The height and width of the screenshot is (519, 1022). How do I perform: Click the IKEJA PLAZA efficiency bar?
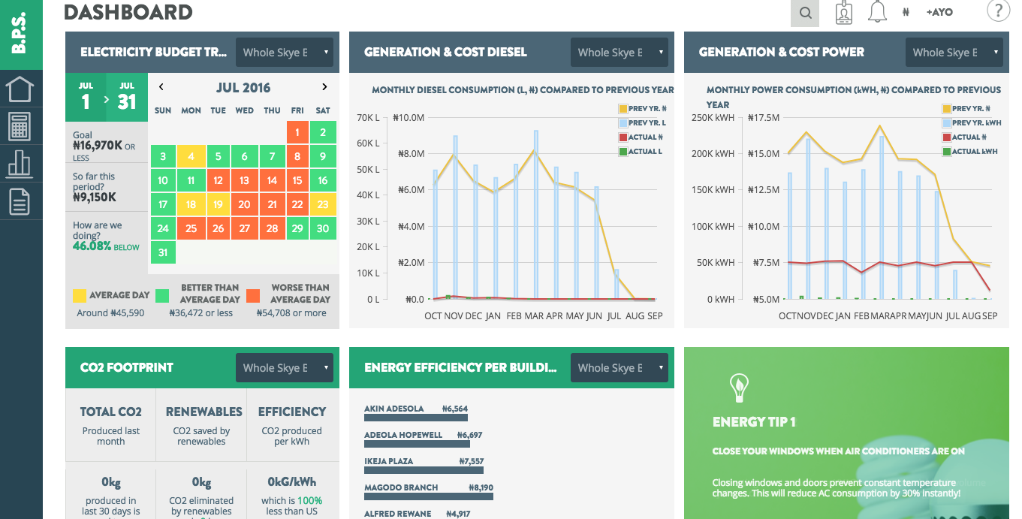pyautogui.click(x=424, y=470)
